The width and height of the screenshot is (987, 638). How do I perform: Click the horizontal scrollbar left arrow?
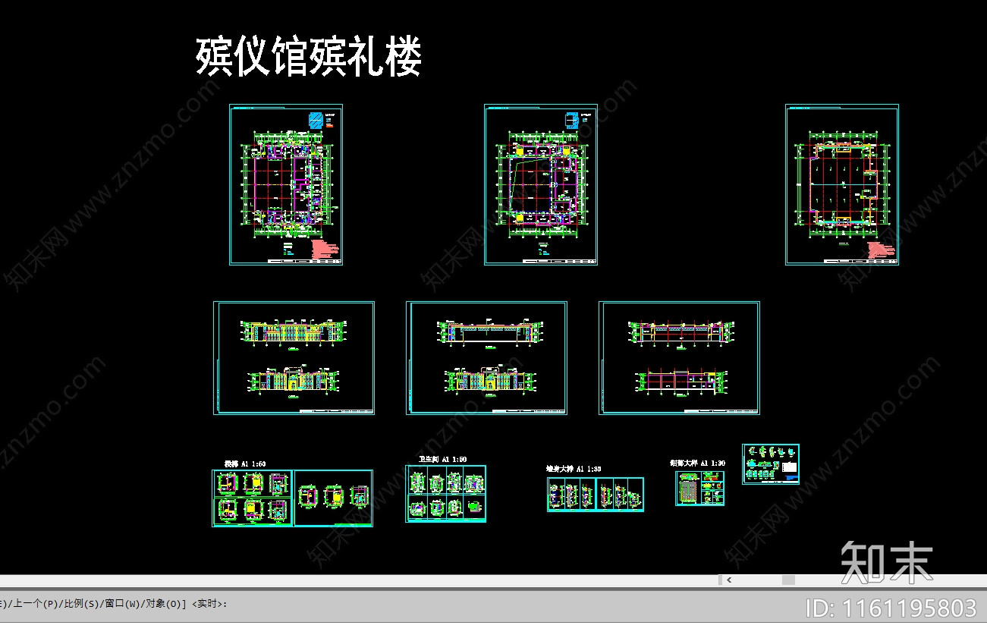pos(728,580)
